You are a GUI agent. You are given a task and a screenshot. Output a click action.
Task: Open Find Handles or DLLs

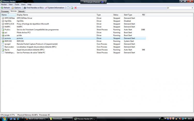click(34, 8)
